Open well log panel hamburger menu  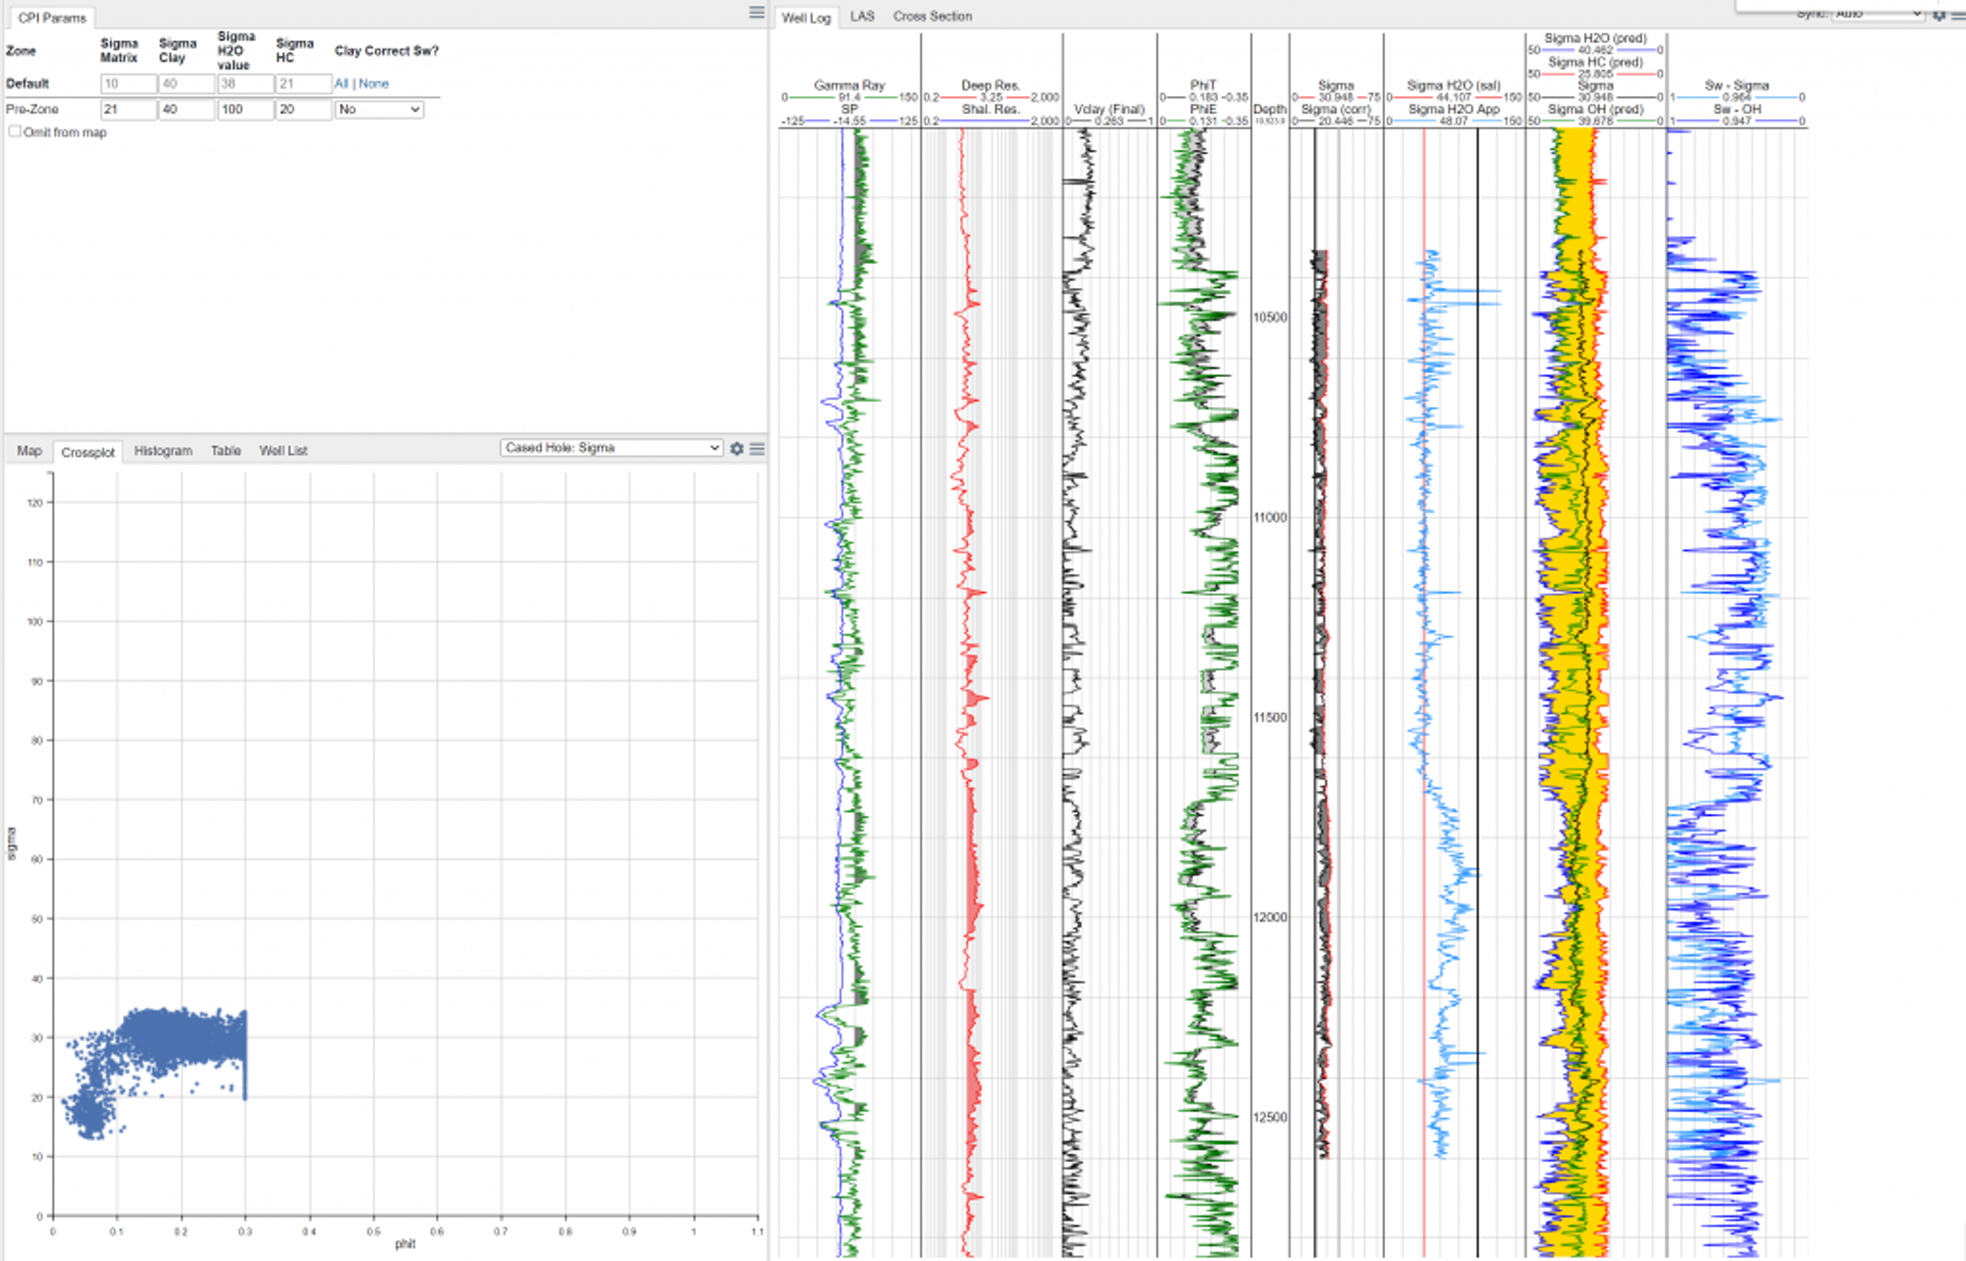point(1958,14)
